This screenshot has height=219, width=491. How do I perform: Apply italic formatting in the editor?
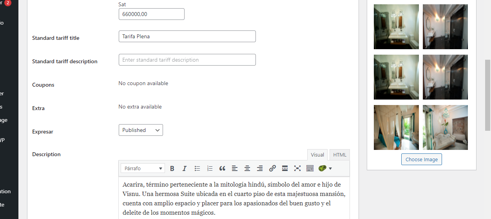tap(185, 169)
